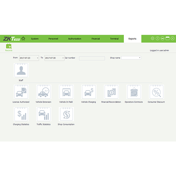Open the Shop name dropdown
This screenshot has width=176, height=176.
point(131,58)
